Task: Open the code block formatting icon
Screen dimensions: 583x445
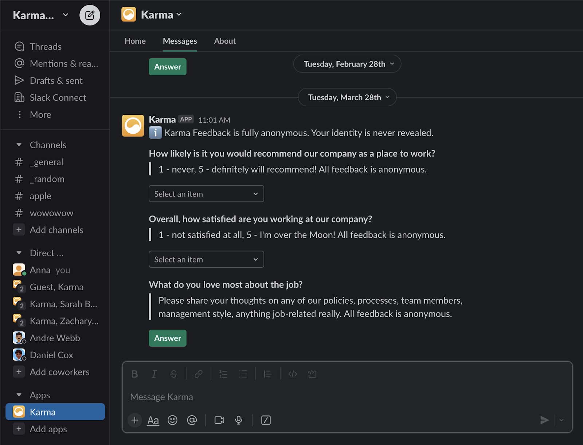Action: click(x=293, y=374)
